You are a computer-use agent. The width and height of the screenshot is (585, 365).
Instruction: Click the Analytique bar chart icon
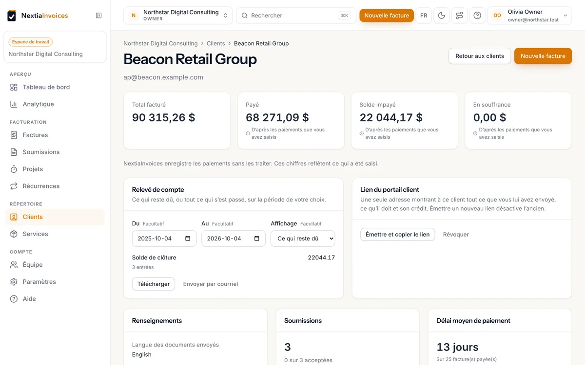pyautogui.click(x=14, y=104)
